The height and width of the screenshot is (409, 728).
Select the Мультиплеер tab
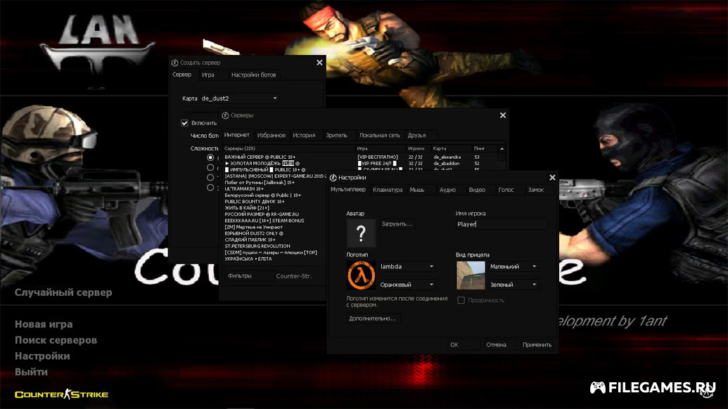[347, 190]
